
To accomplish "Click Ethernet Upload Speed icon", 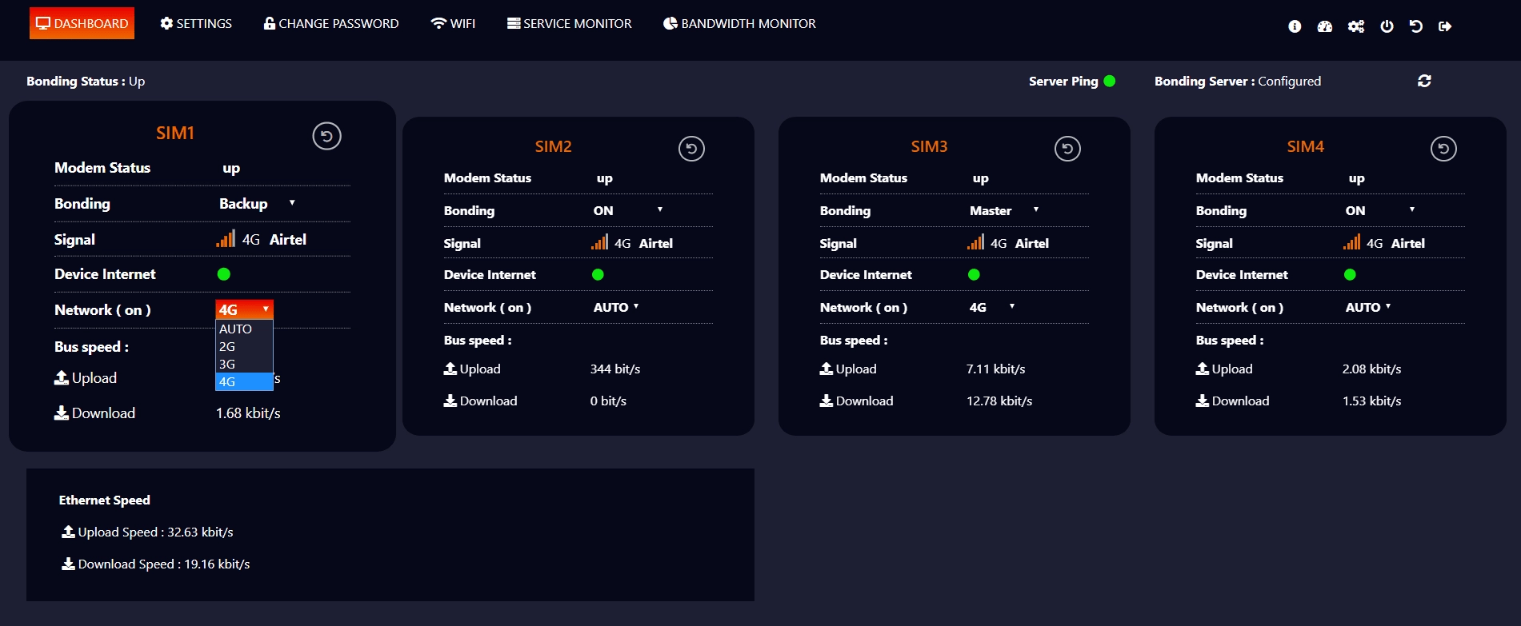I will tap(69, 532).
